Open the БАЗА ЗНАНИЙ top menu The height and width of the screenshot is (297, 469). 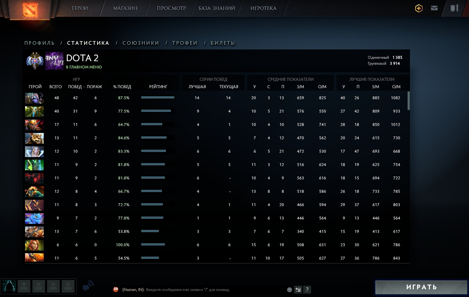217,8
